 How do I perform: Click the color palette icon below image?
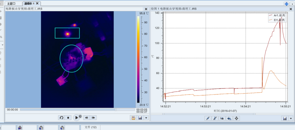[133, 118]
